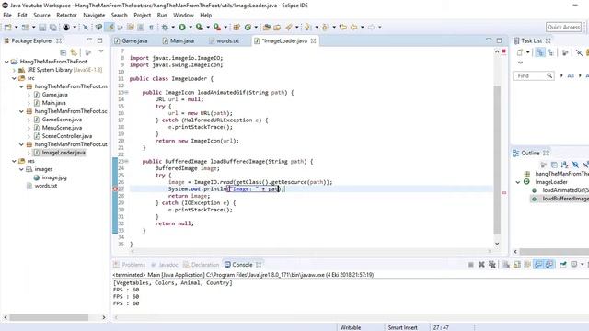Click the New file toolbar icon
Image resolution: width=589 pixels, height=331 pixels.
[8, 27]
